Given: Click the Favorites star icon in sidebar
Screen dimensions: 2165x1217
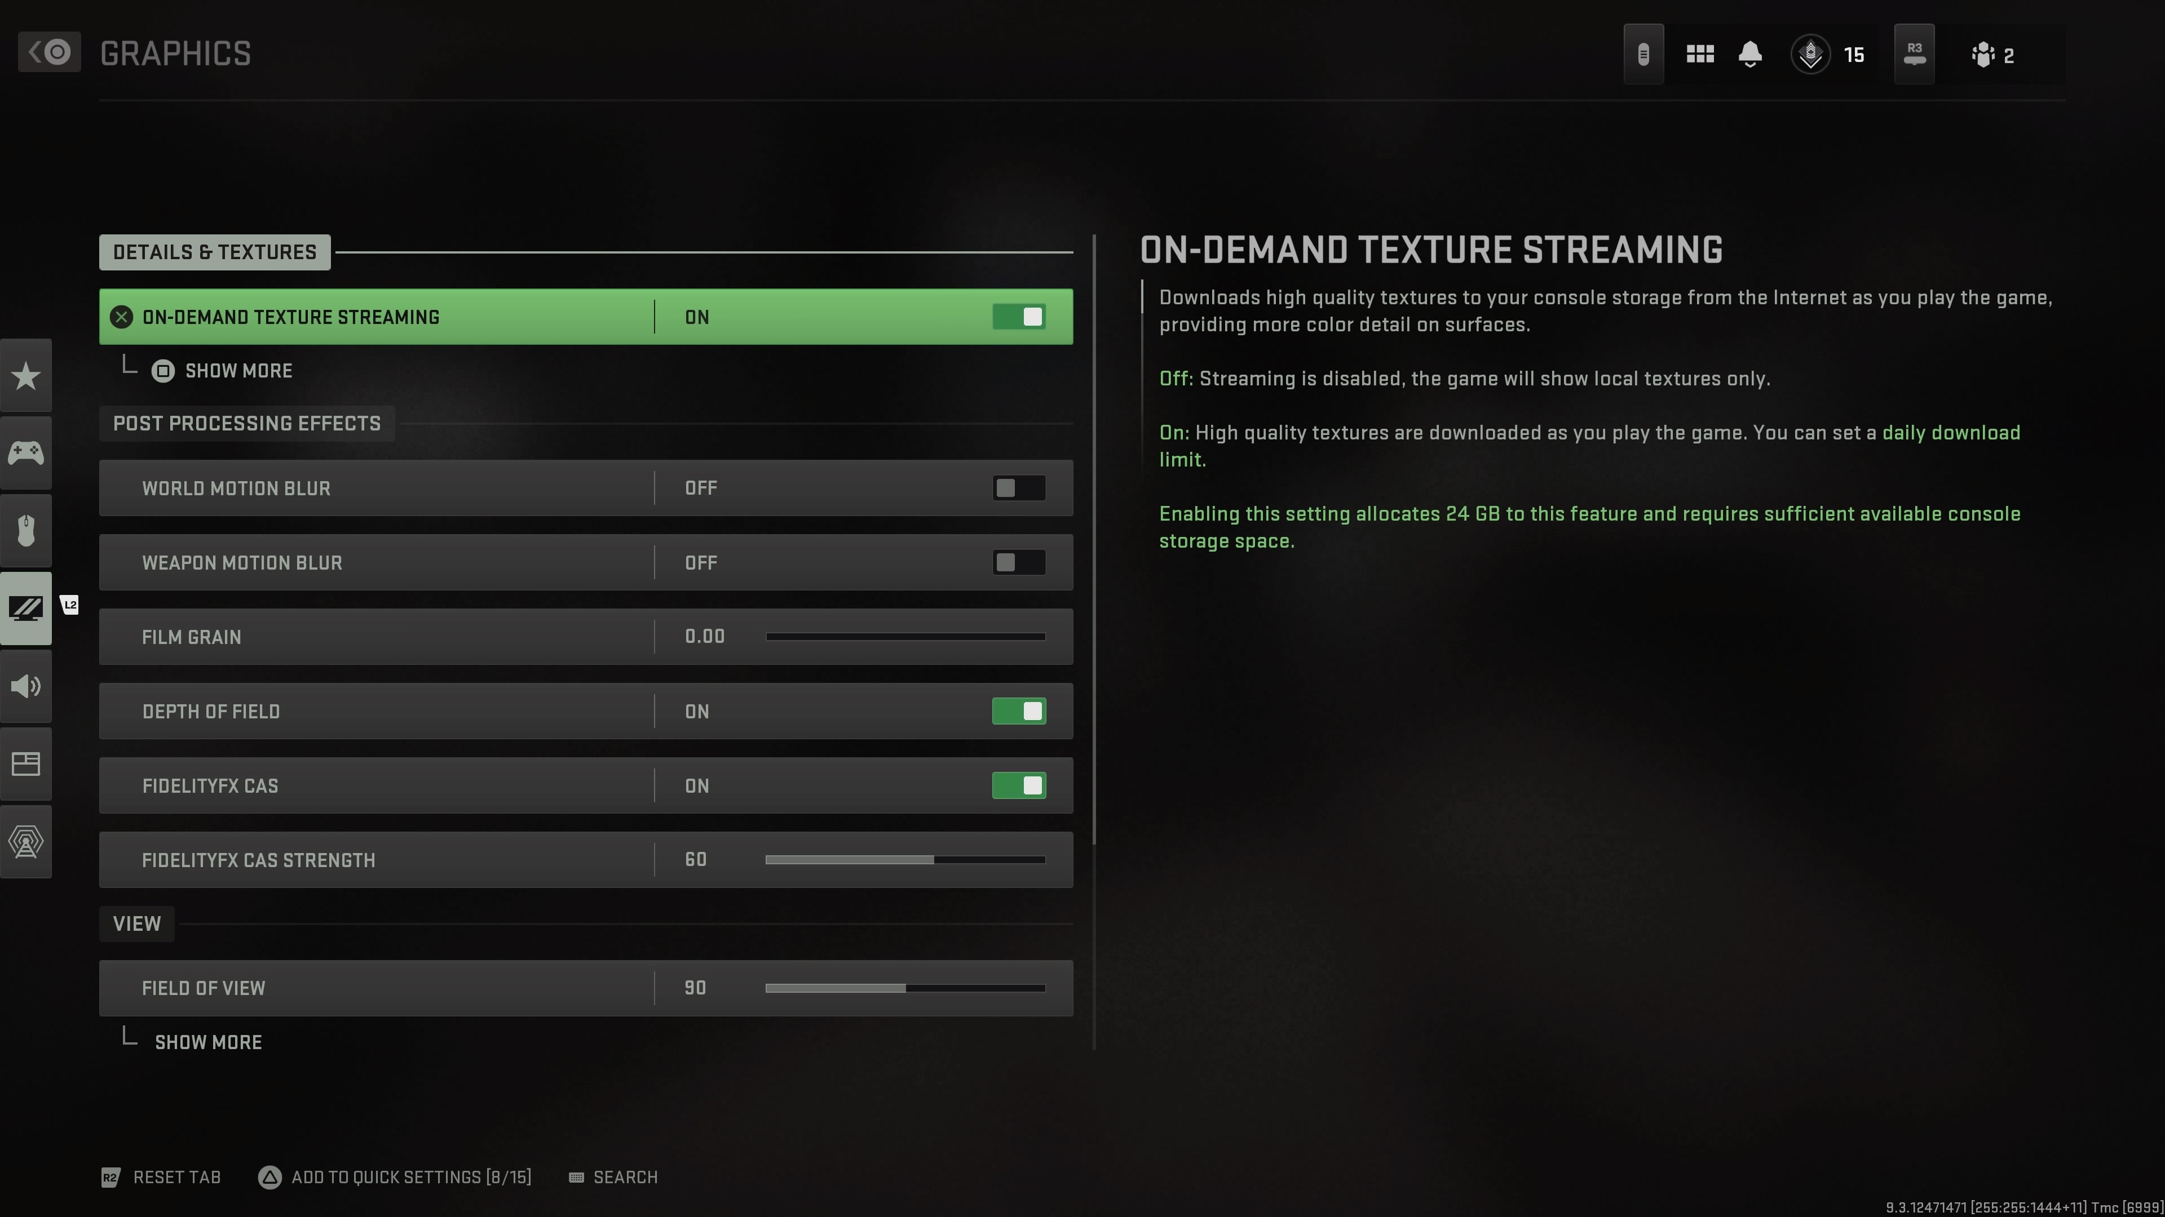Looking at the screenshot, I should (25, 376).
